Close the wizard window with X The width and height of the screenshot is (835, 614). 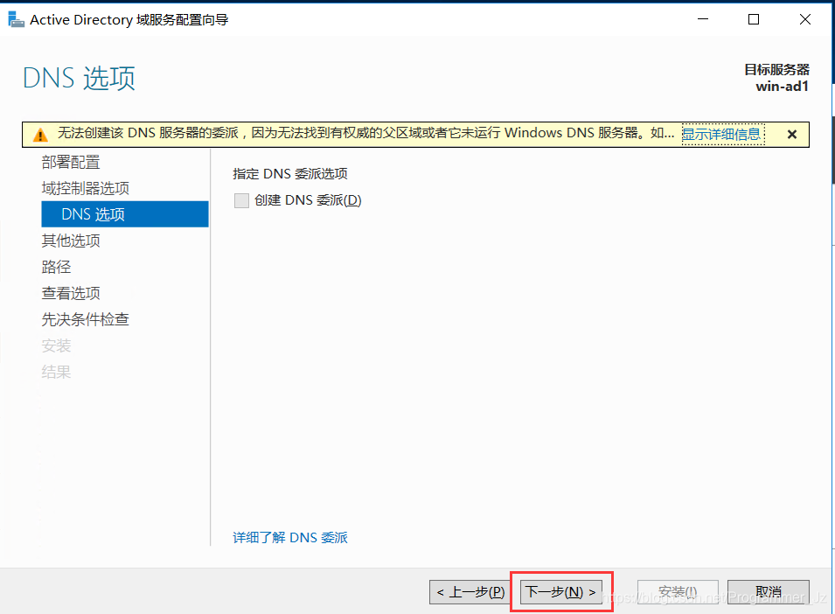pyautogui.click(x=805, y=19)
